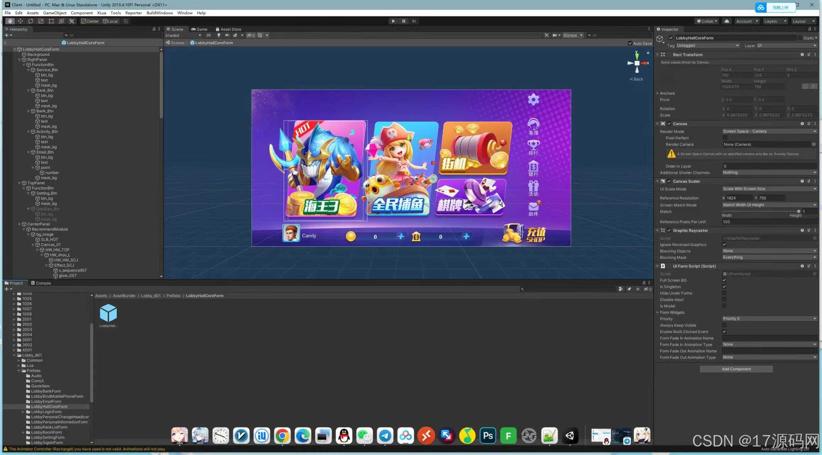The height and width of the screenshot is (455, 822).
Task: Toggle the Auto Save checkbox
Action: click(630, 43)
